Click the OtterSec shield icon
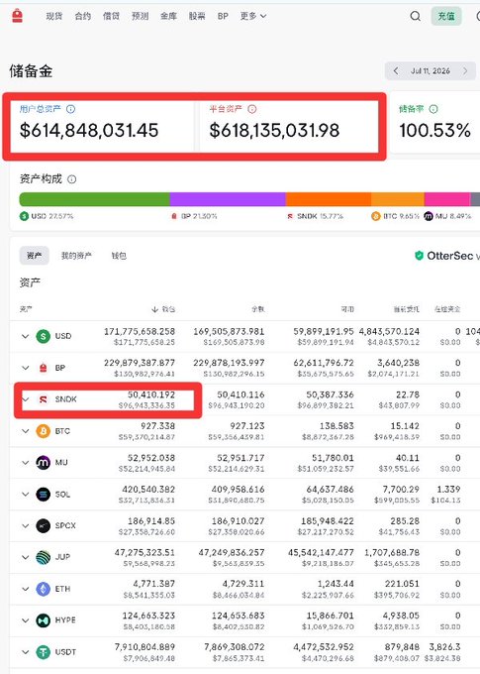This screenshot has width=480, height=674. 419,256
